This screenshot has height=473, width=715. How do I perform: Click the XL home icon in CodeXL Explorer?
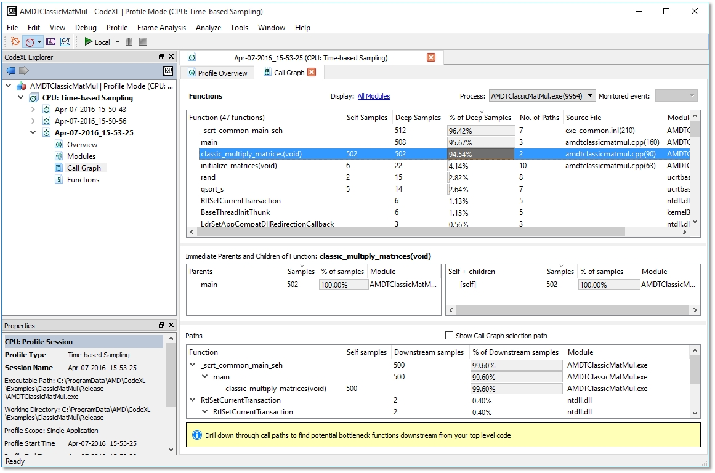click(x=168, y=71)
